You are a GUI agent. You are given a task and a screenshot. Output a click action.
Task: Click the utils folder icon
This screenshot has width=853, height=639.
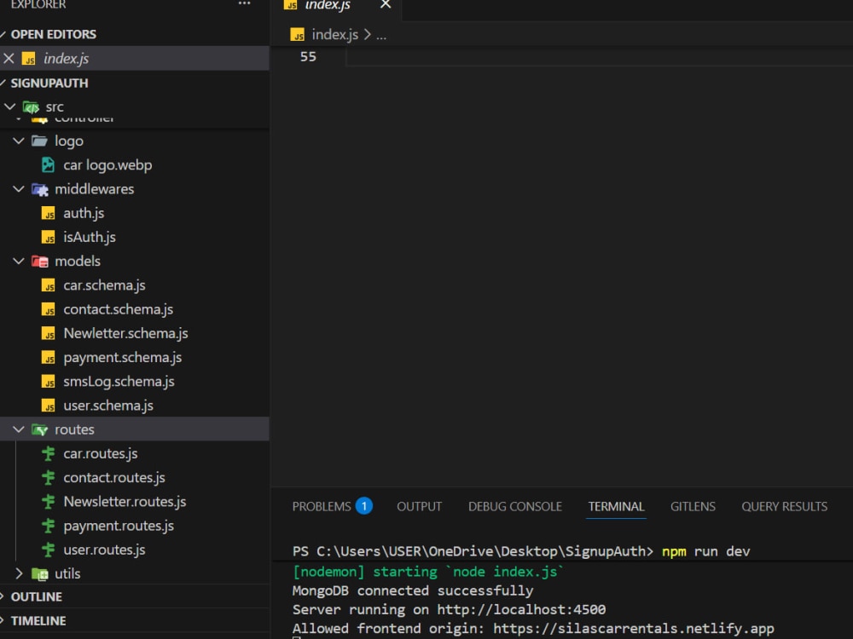point(40,573)
